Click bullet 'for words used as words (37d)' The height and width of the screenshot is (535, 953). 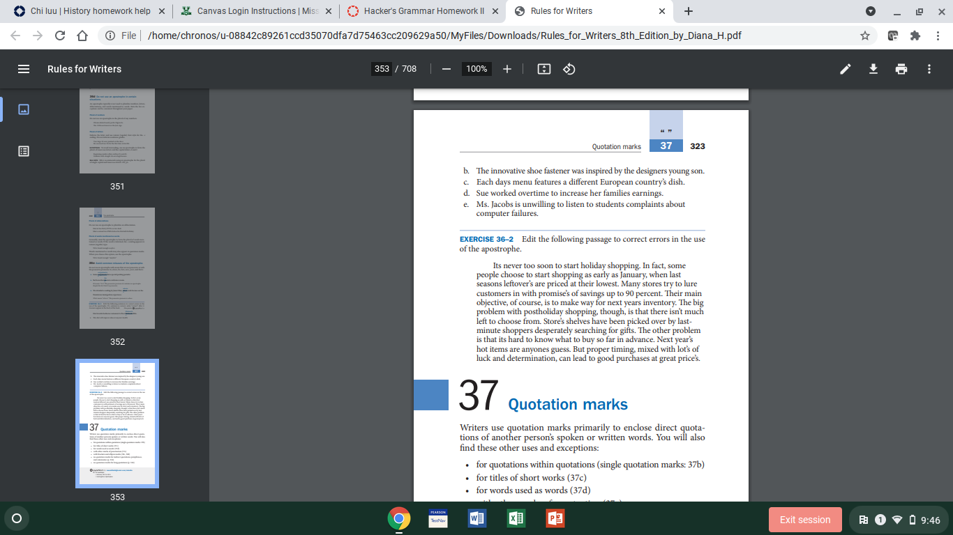[534, 490]
